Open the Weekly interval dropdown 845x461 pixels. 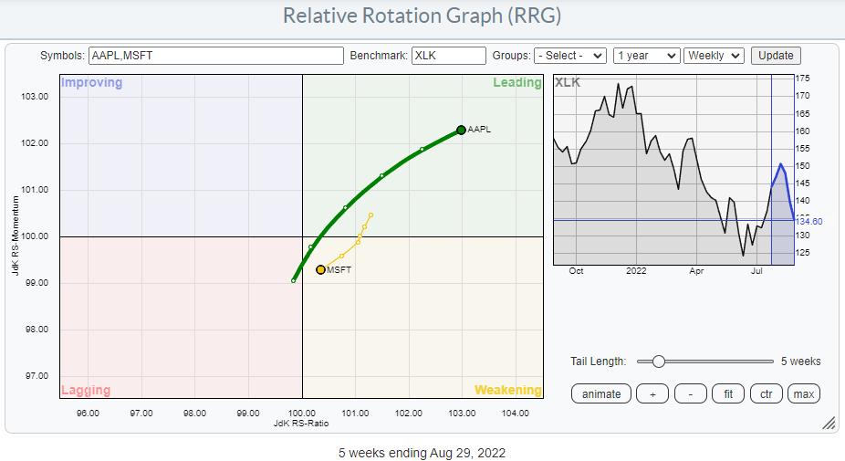[715, 56]
